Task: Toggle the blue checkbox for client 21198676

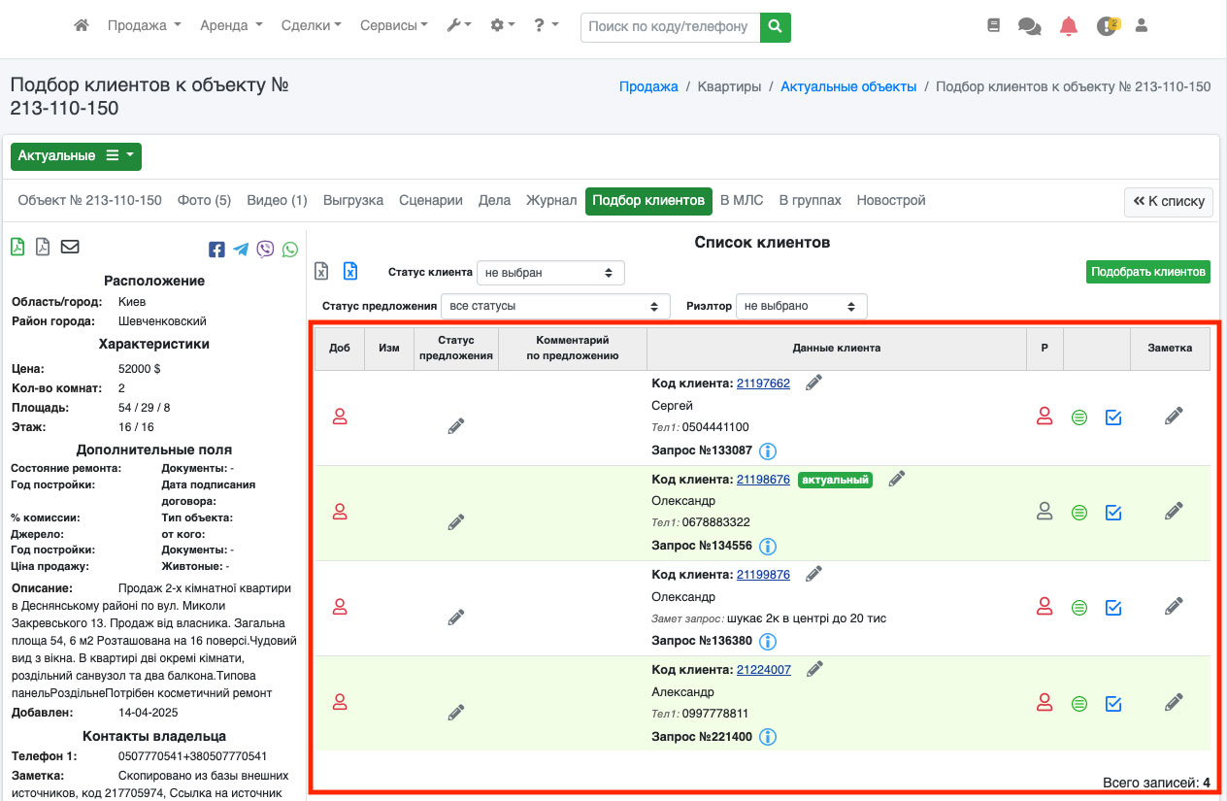Action: 1113,512
